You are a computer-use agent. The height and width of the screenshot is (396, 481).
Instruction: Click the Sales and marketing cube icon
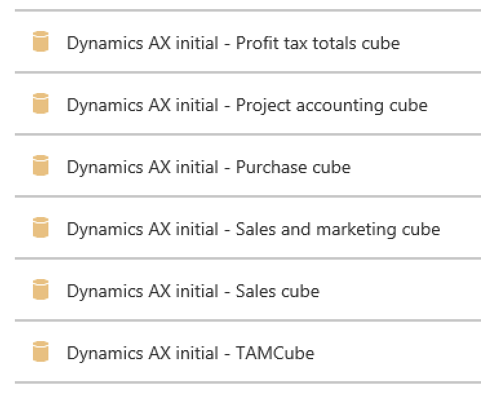point(41,229)
